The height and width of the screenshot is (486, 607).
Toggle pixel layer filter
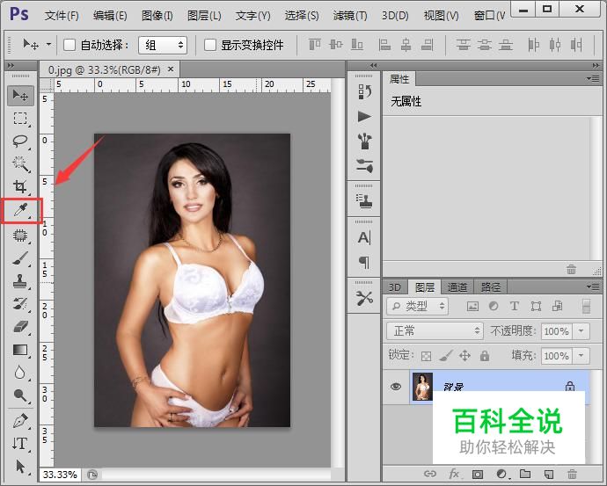(x=472, y=307)
